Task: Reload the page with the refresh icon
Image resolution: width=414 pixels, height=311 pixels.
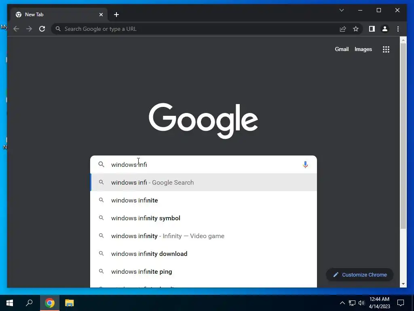Action: [42, 29]
